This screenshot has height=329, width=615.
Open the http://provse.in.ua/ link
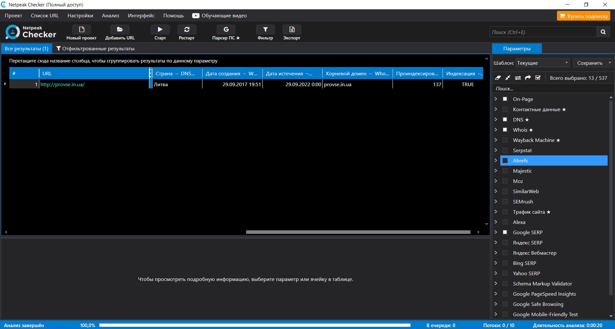click(x=62, y=85)
